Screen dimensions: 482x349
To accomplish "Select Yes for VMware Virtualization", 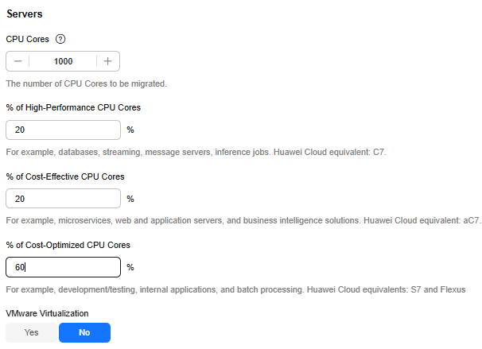I will click(x=32, y=332).
